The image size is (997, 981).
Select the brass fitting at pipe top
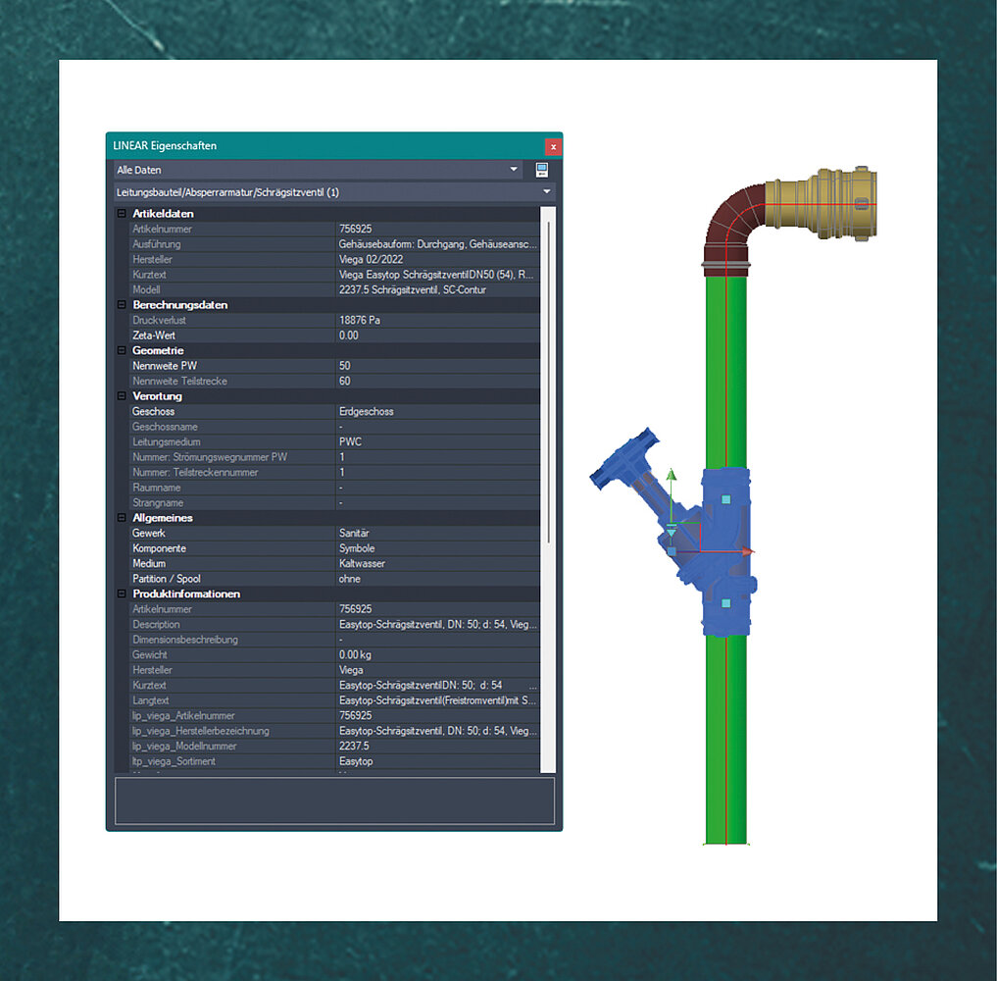click(822, 206)
